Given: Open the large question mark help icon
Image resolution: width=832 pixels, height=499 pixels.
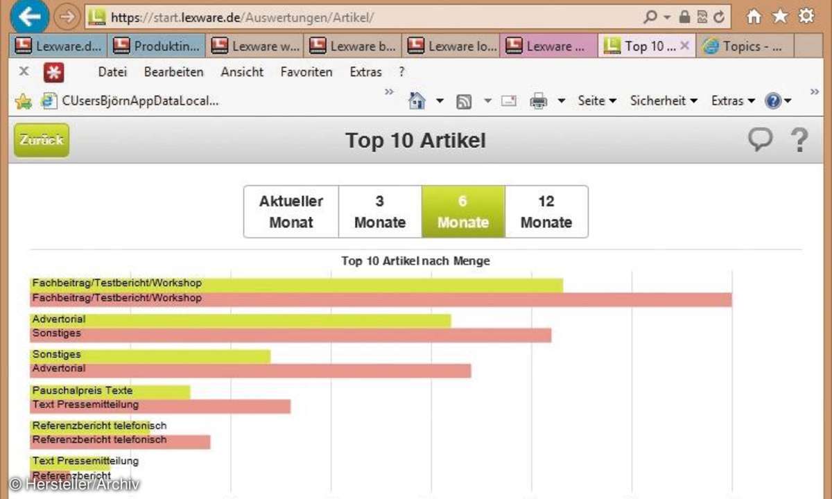Looking at the screenshot, I should (x=799, y=140).
